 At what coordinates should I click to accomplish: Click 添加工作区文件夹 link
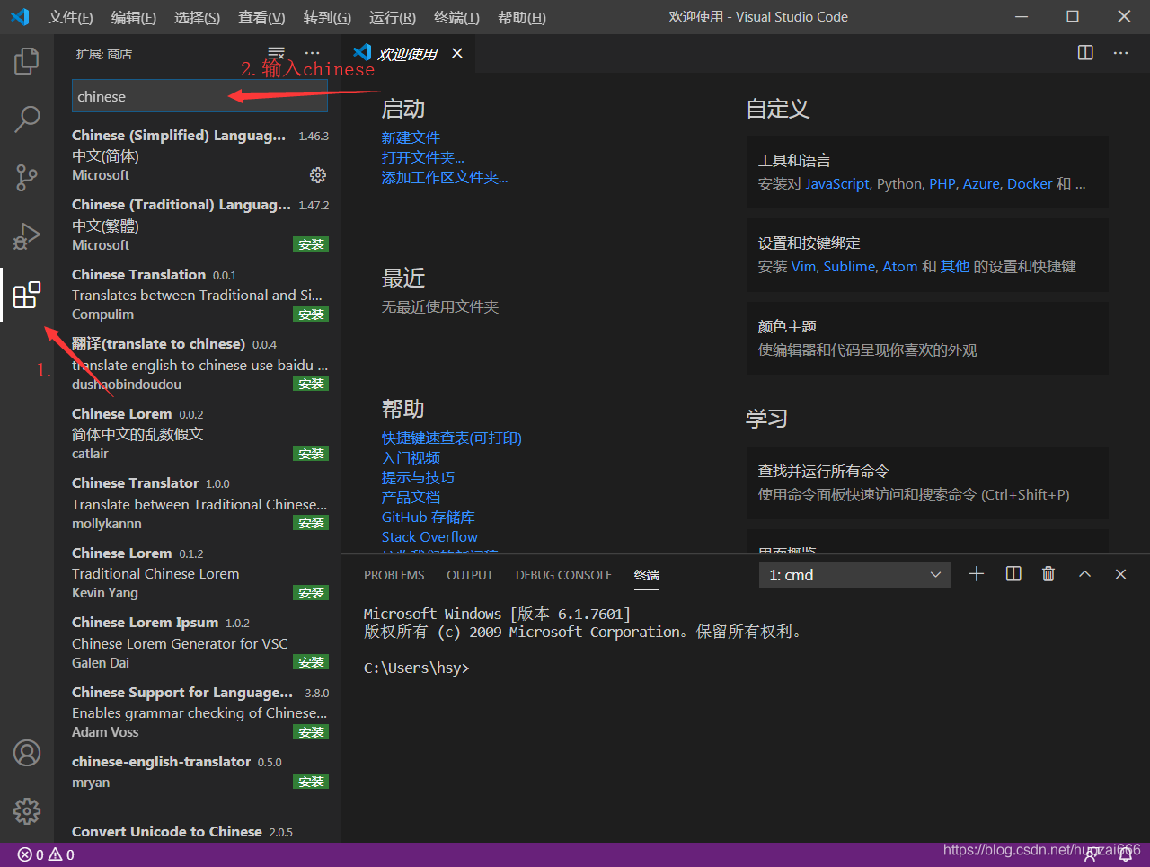coord(445,177)
